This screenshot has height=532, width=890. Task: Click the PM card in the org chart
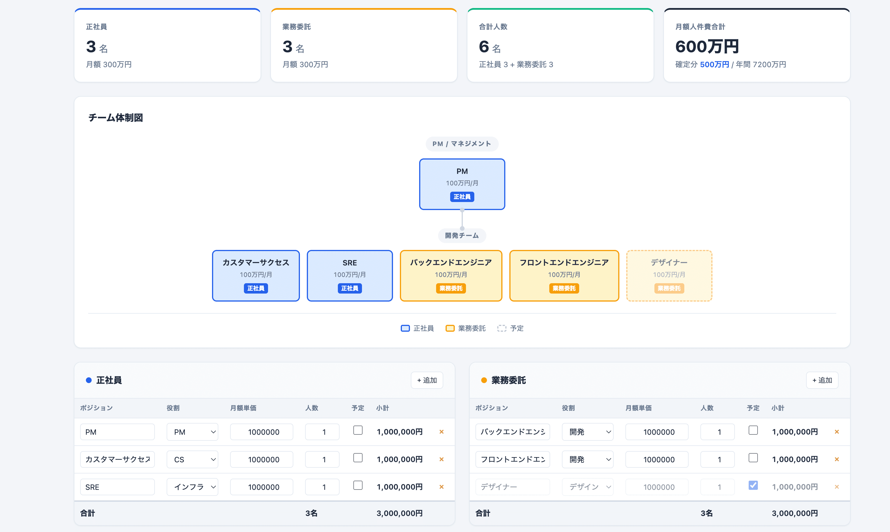462,184
